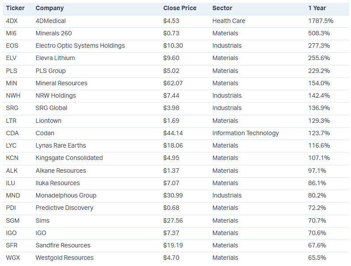The image size is (351, 266).
Task: Click the 277.3% return value
Action: coord(319,46)
